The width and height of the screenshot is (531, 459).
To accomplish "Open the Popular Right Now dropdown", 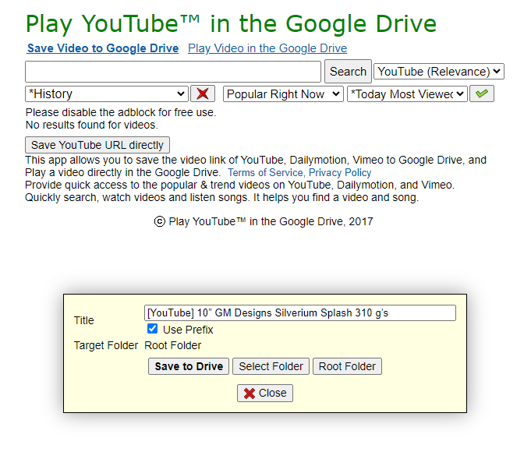I will (x=283, y=94).
